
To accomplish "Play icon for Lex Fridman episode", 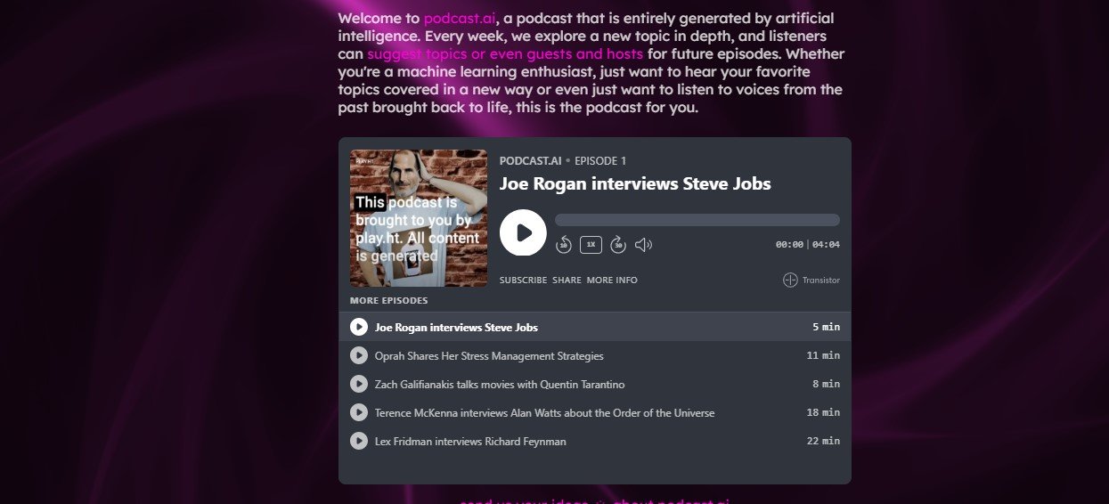I will (359, 442).
